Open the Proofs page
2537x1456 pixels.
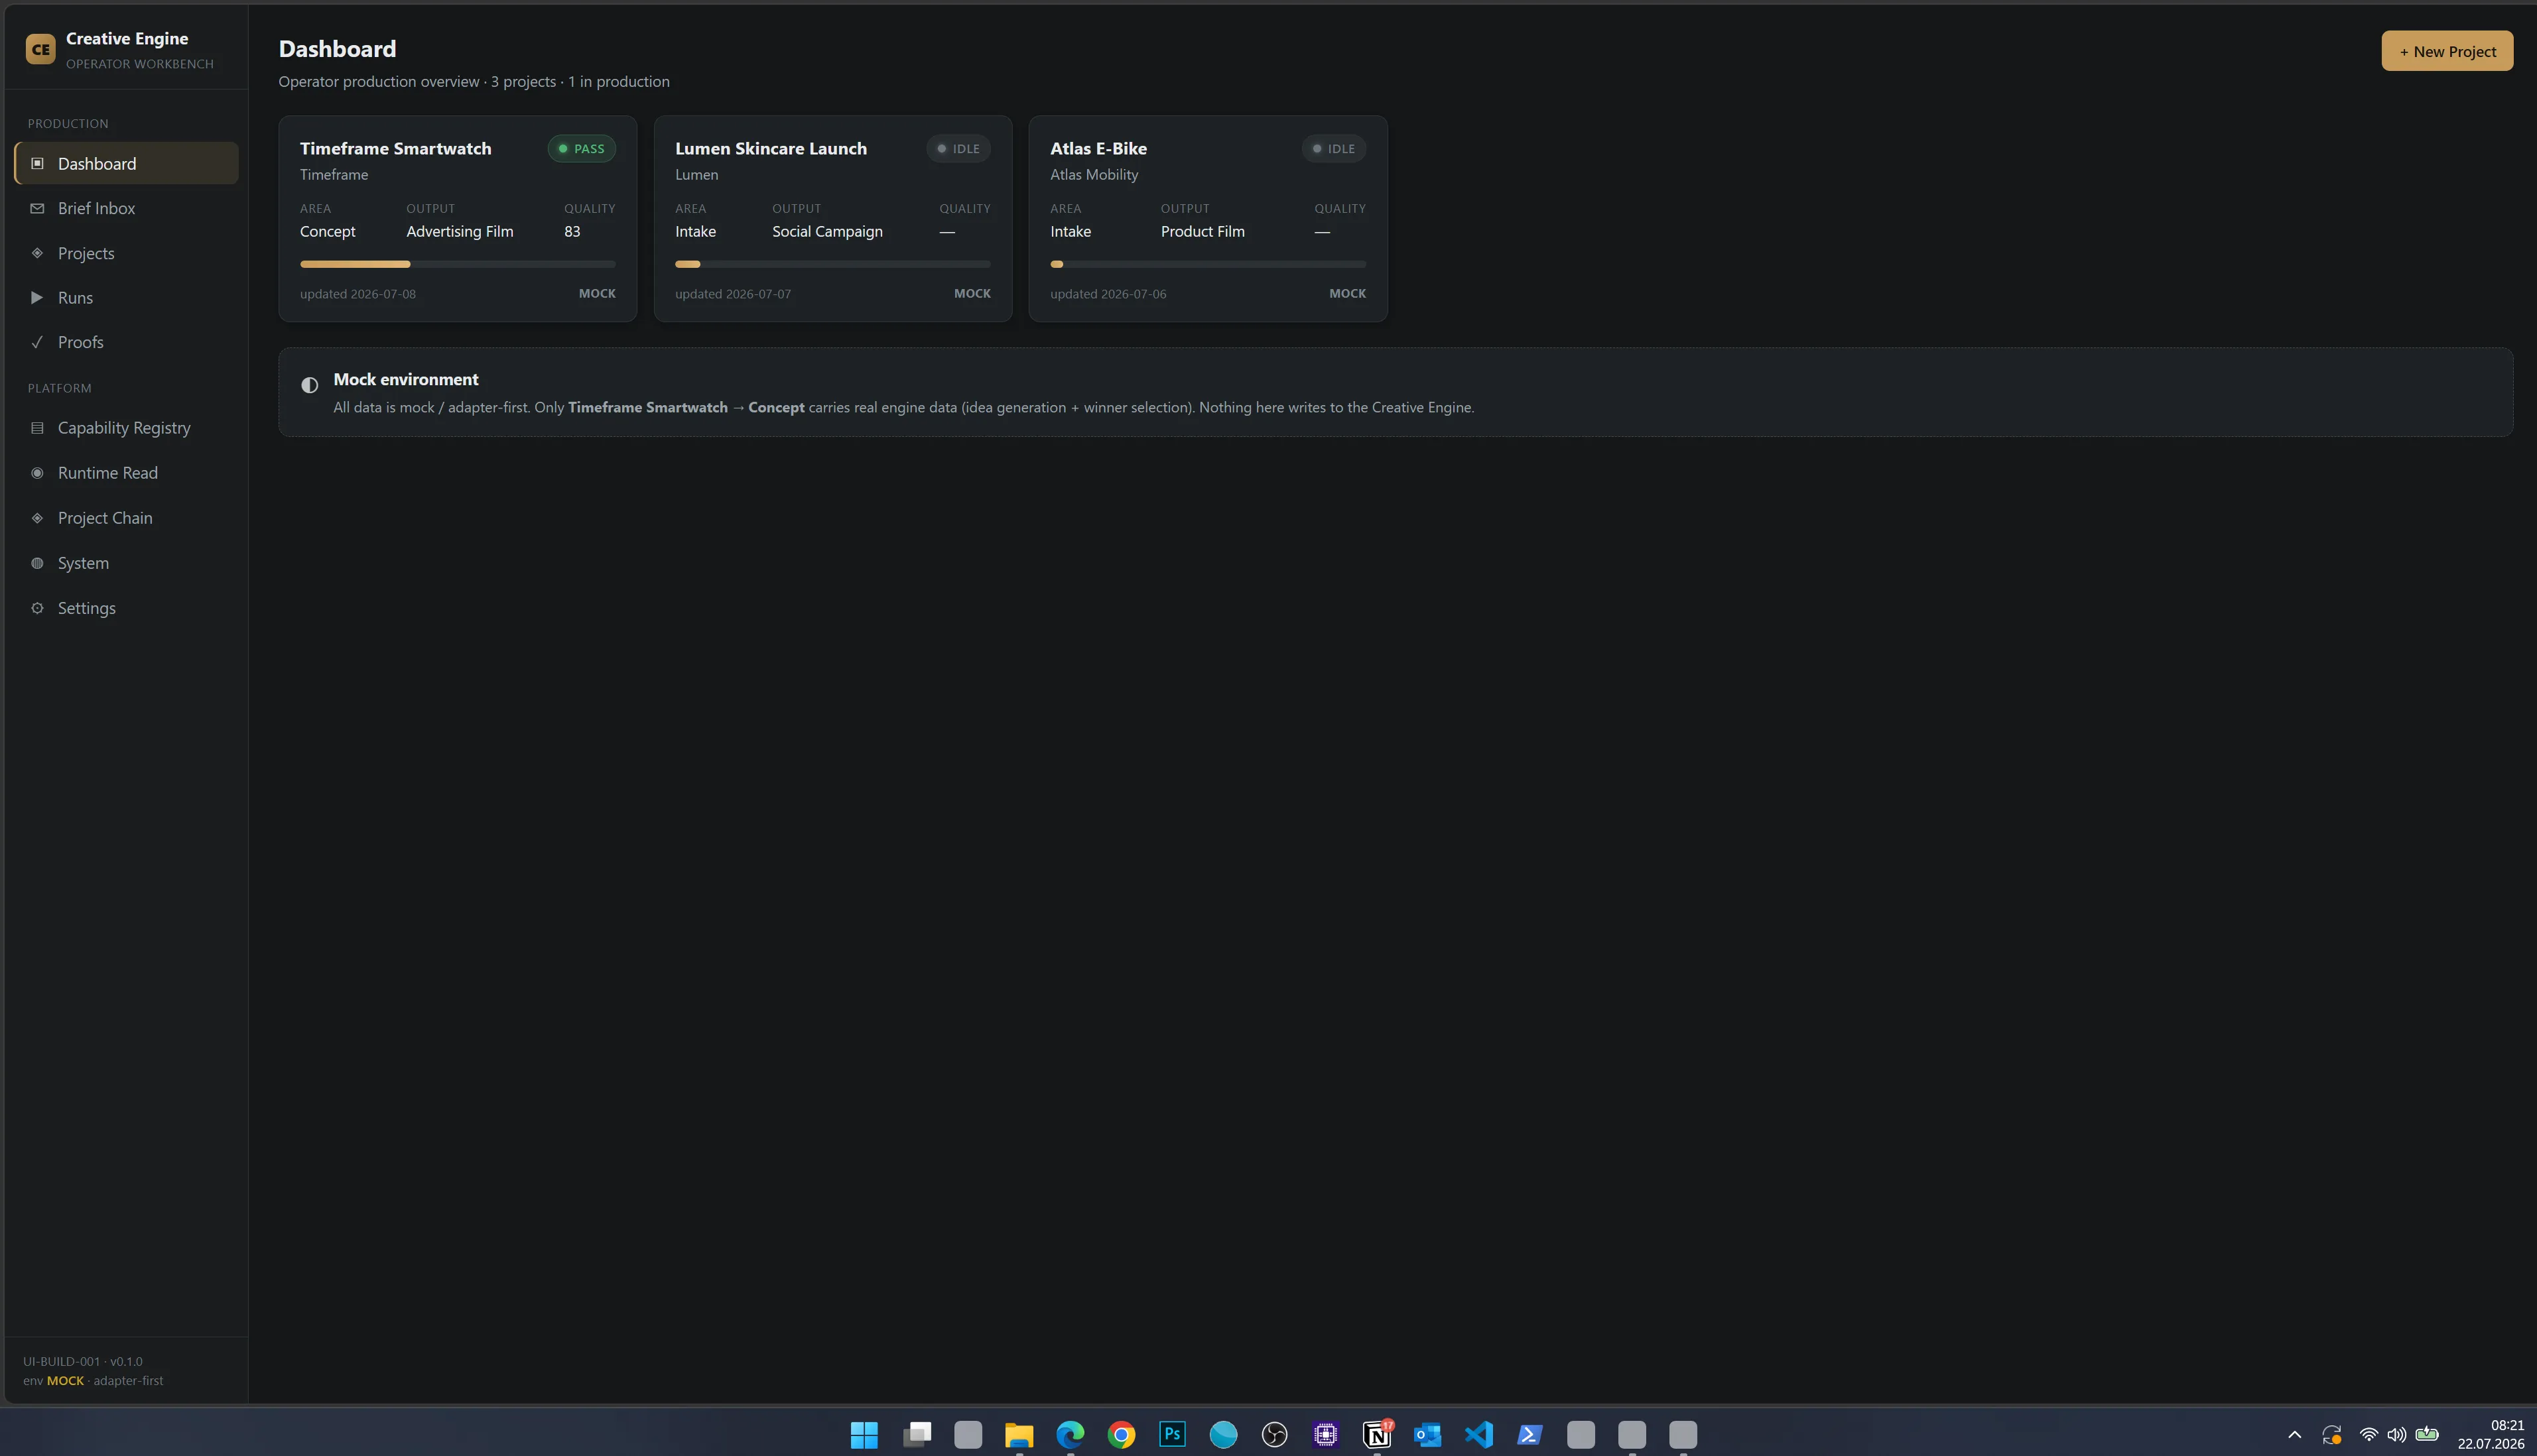126,342
